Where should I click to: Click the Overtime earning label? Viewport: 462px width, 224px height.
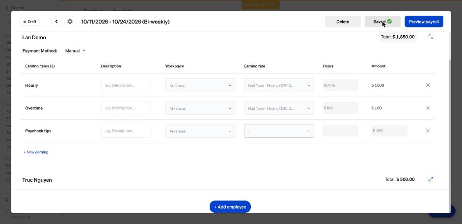coord(34,108)
